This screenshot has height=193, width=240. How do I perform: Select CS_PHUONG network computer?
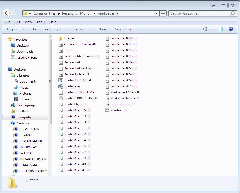tap(29, 129)
